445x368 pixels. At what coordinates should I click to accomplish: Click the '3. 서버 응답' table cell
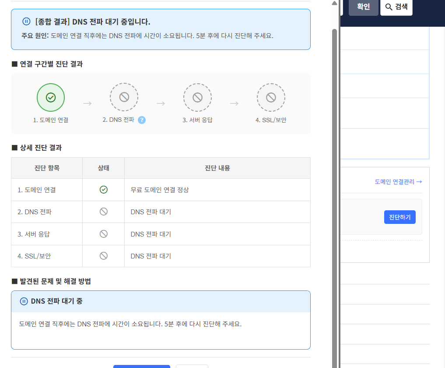coord(47,234)
